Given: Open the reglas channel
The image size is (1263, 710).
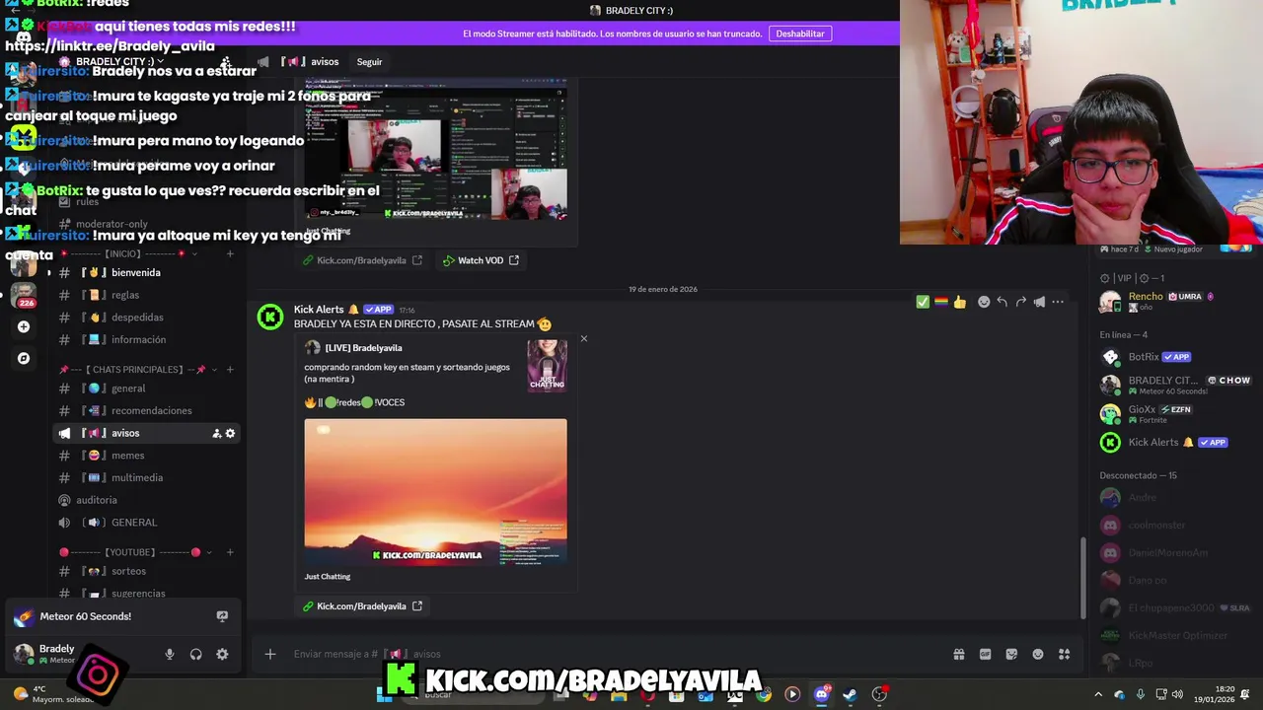Looking at the screenshot, I should click(x=146, y=295).
